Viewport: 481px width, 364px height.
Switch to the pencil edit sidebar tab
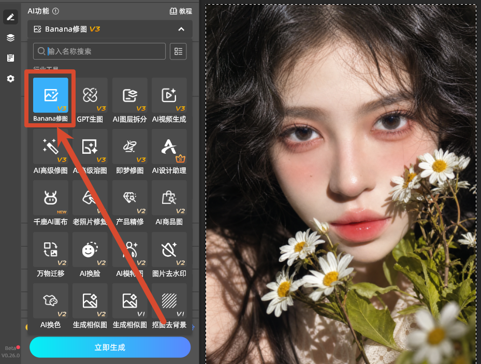10,17
